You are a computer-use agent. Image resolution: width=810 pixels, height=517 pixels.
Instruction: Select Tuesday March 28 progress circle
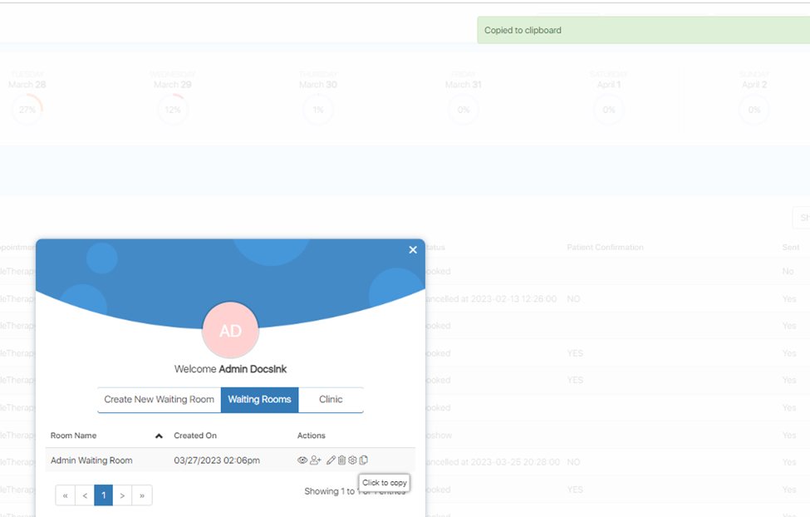click(x=27, y=110)
